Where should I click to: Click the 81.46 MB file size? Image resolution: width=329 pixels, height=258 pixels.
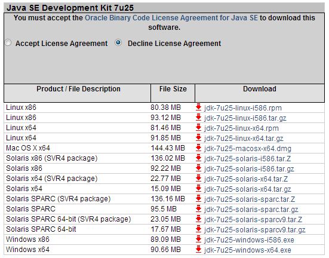coord(165,128)
